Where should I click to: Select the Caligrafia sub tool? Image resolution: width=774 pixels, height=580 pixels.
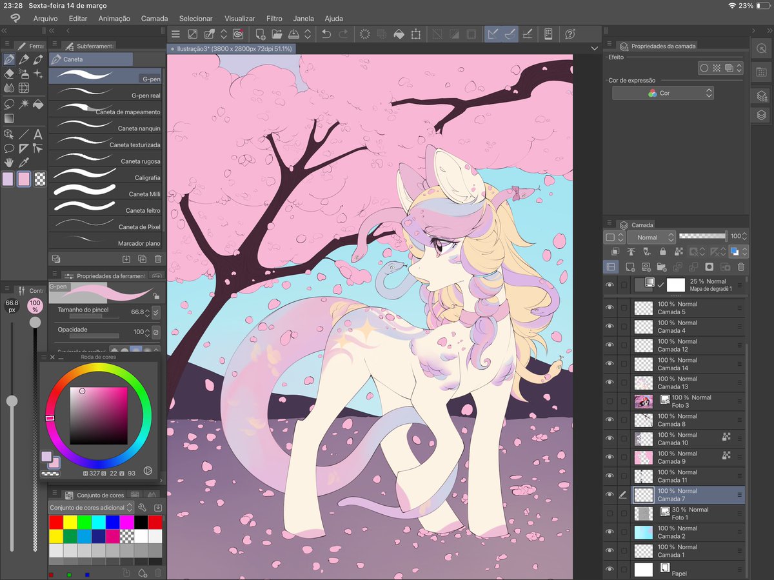click(x=106, y=174)
